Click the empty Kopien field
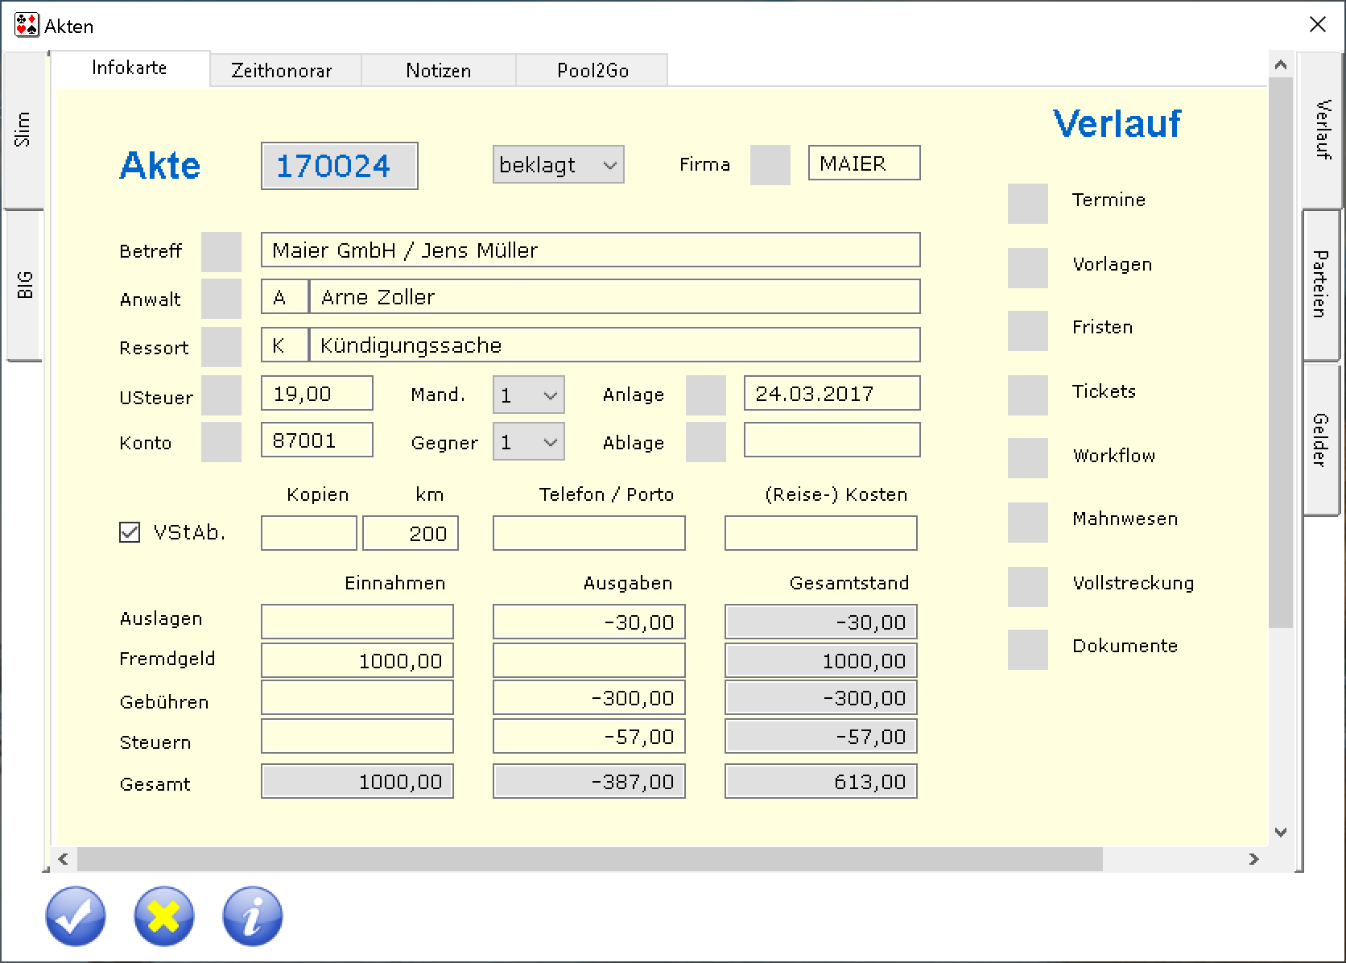This screenshot has height=963, width=1346. 309,533
